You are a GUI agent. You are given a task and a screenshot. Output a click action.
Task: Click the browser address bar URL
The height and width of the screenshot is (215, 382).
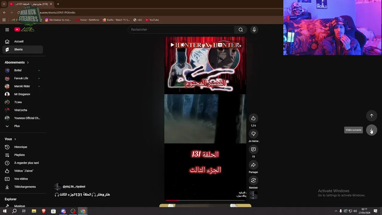pos(58,13)
